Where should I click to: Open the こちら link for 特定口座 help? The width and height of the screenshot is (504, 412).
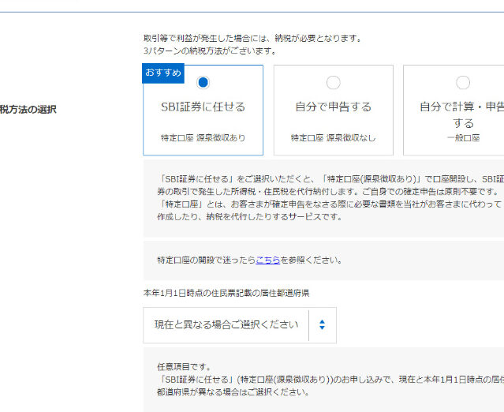point(267,260)
